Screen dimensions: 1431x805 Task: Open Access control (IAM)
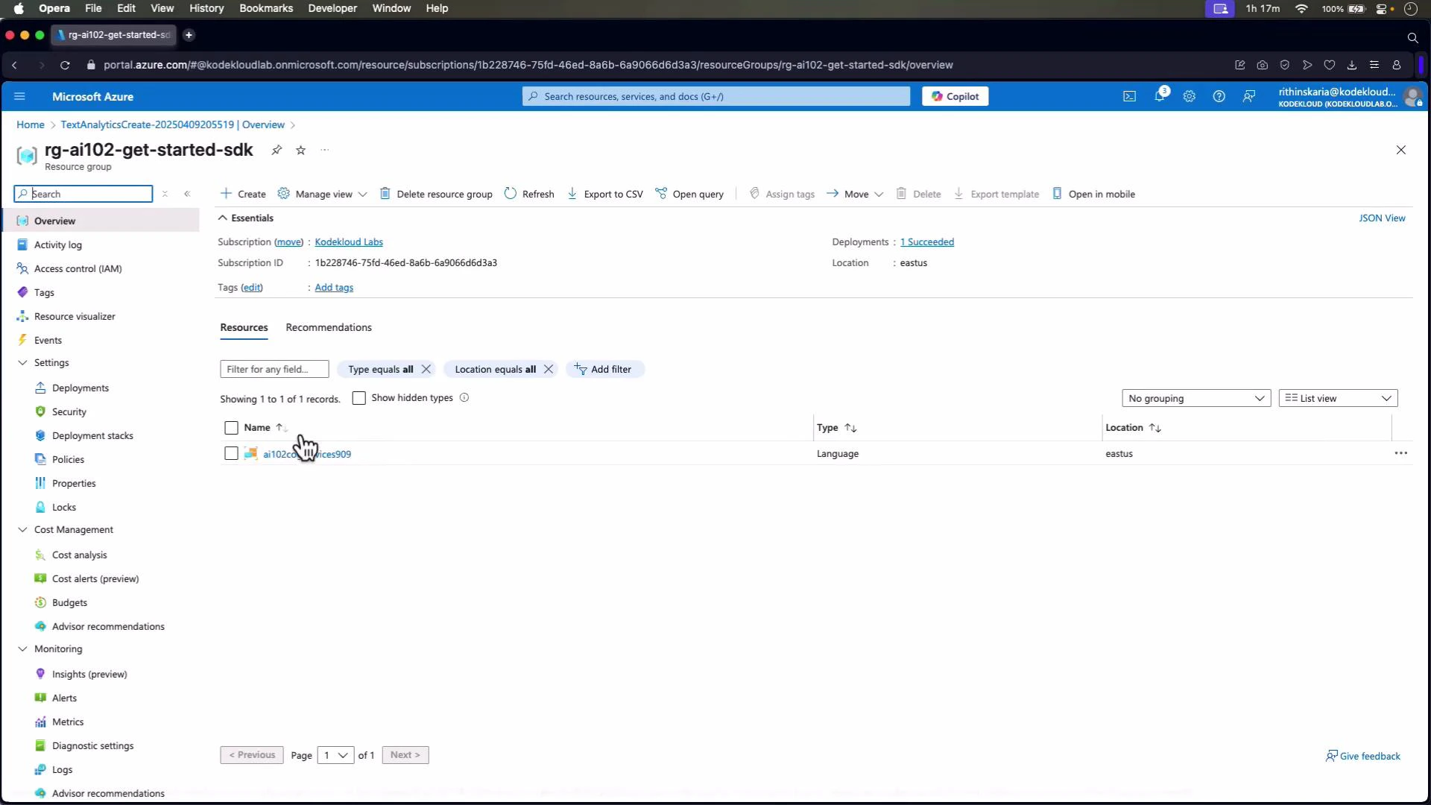78,268
